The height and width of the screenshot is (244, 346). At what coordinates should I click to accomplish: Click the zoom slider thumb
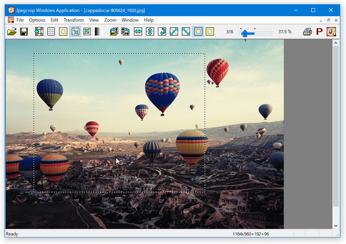click(244, 34)
